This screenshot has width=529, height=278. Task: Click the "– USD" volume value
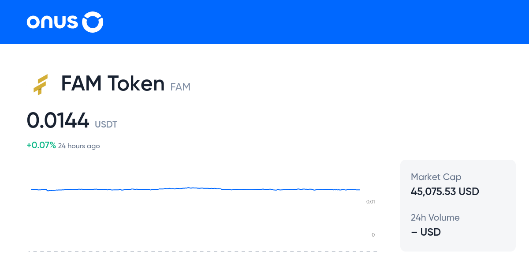click(x=426, y=232)
